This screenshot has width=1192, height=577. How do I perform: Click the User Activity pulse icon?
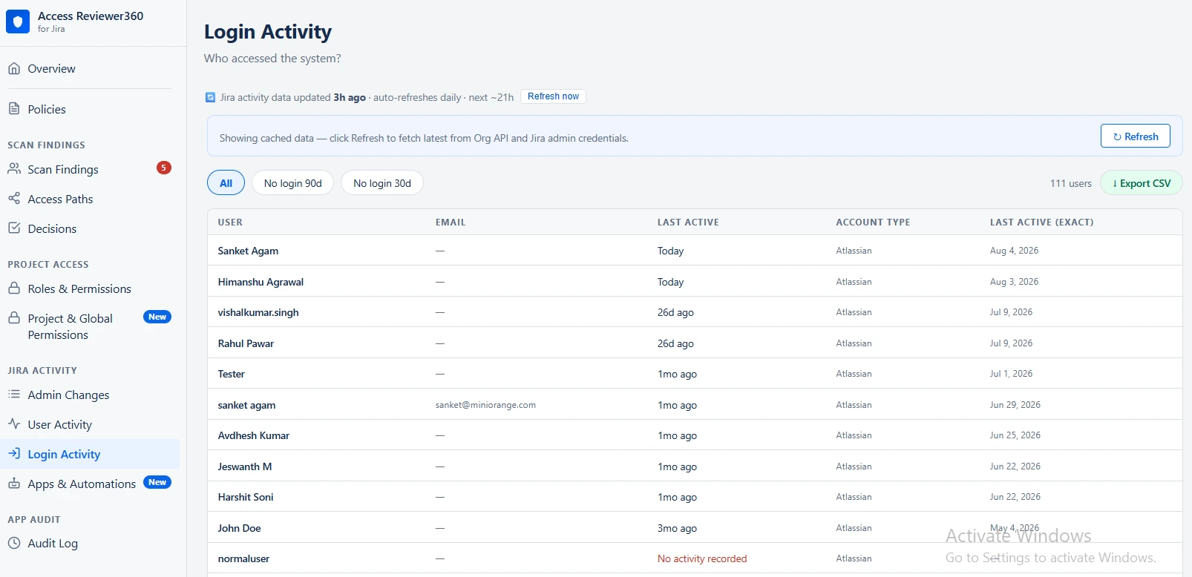click(14, 424)
